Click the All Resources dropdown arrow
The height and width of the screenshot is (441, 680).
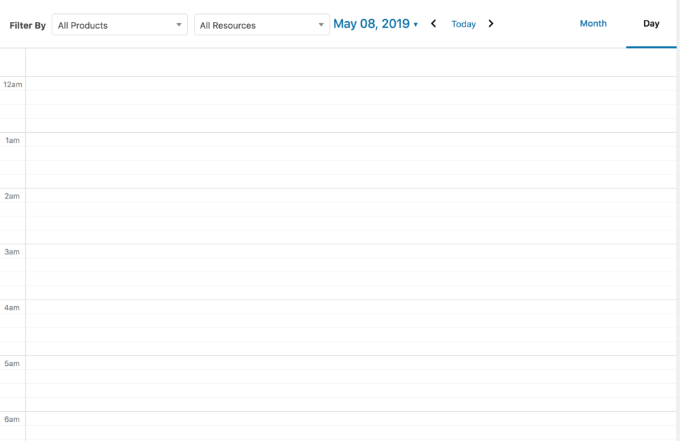[321, 25]
